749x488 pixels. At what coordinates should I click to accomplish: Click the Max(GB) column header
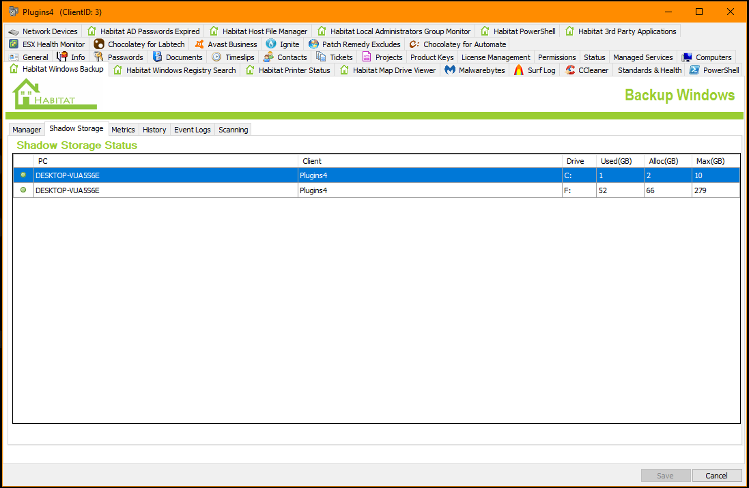(710, 161)
